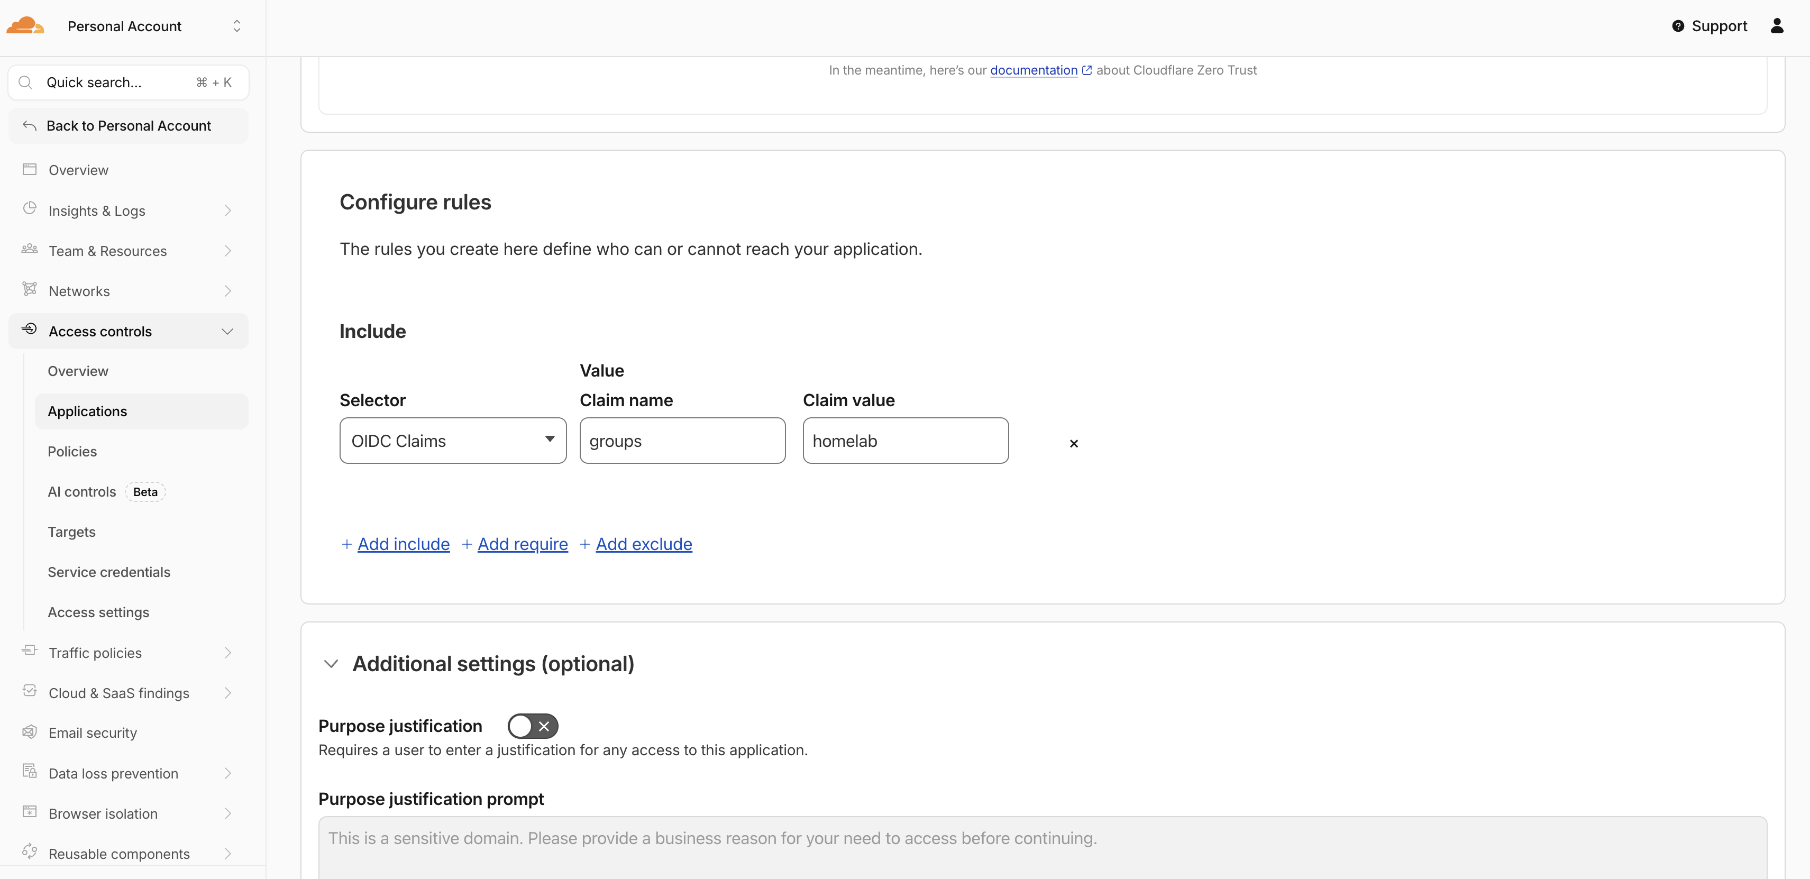The image size is (1810, 879).
Task: Click the Quick search magnifier icon
Action: pos(25,82)
